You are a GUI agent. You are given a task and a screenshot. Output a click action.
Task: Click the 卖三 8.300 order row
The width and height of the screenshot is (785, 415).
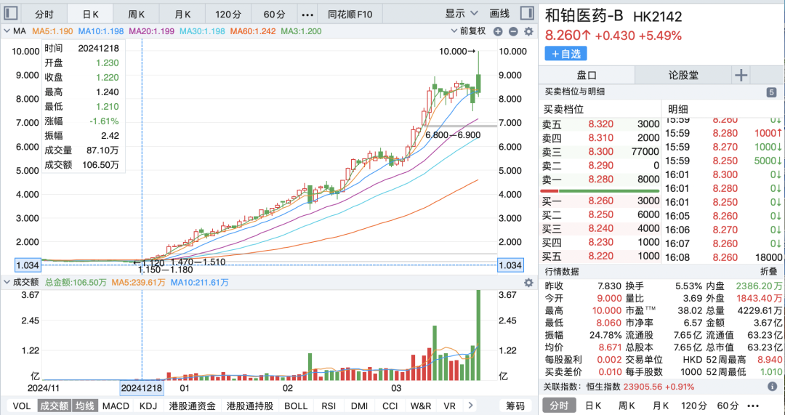[x=601, y=152]
